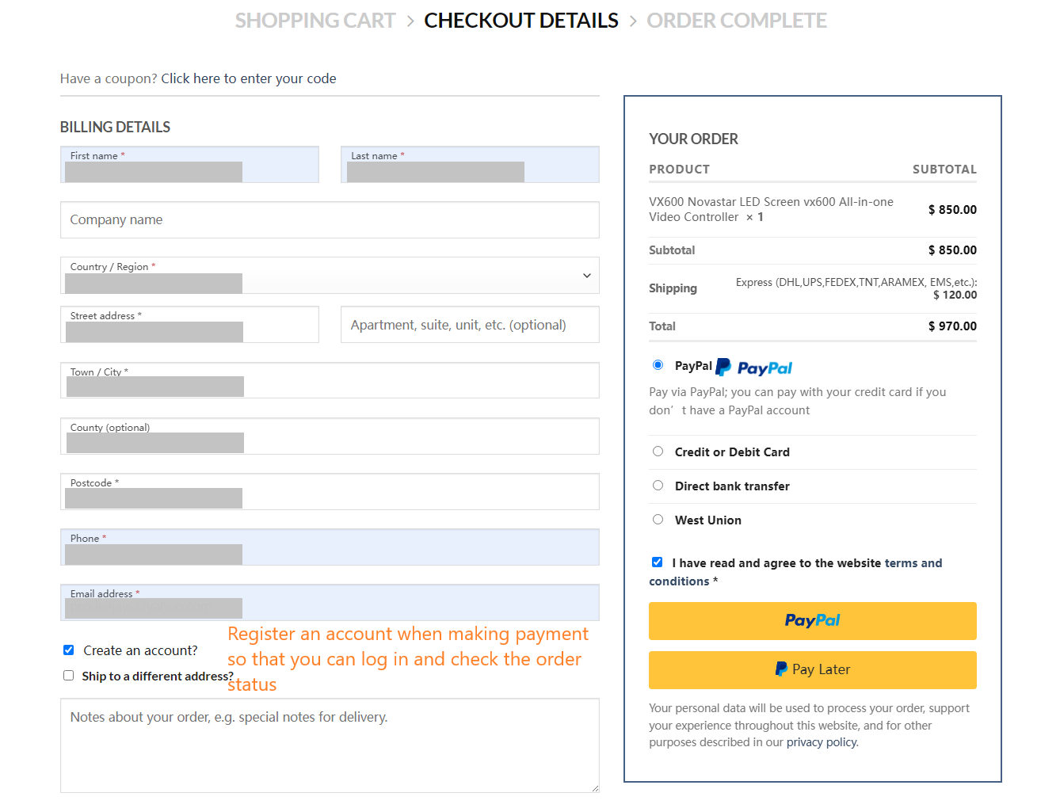The width and height of the screenshot is (1060, 808).
Task: Toggle the Create an account checkbox
Action: pyautogui.click(x=69, y=650)
